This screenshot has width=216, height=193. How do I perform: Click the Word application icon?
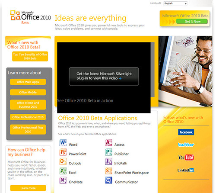pyautogui.click(x=63, y=143)
